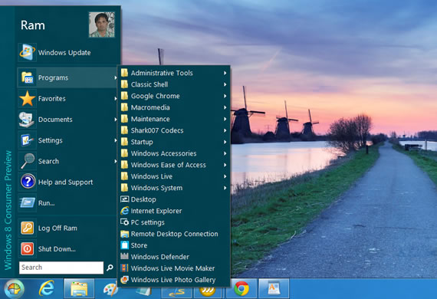
Task: Launch Internet Explorer from the taskbar
Action: coord(46,289)
